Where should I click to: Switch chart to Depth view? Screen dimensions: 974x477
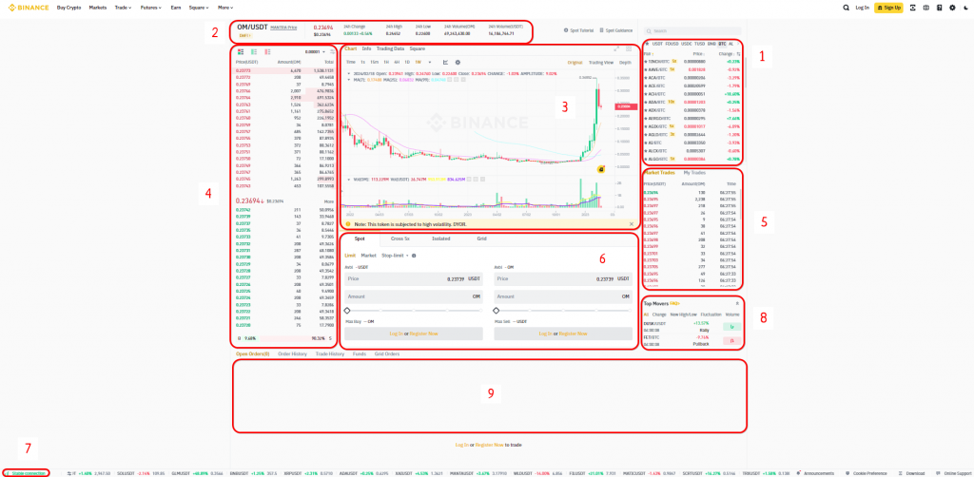click(x=625, y=62)
